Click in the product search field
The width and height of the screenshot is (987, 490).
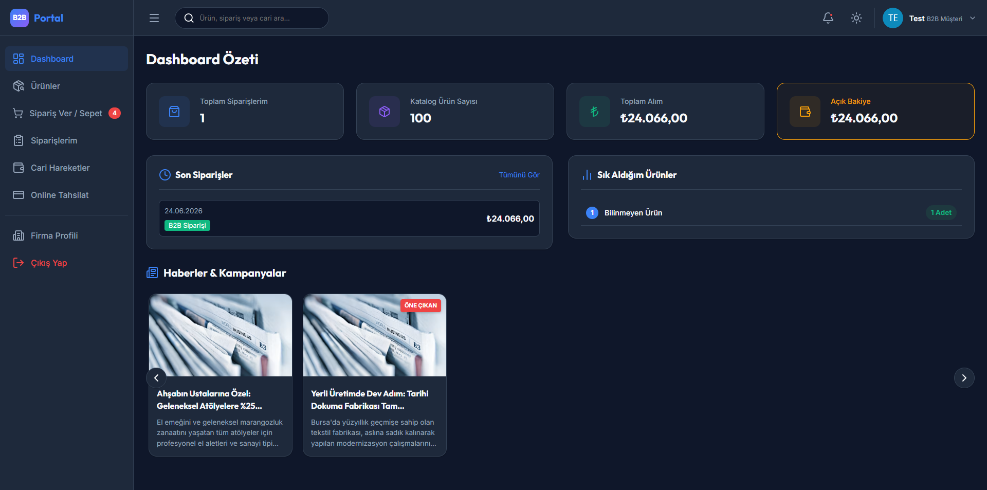coord(252,18)
